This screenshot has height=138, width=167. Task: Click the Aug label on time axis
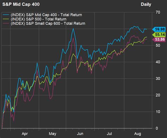tap(137, 134)
